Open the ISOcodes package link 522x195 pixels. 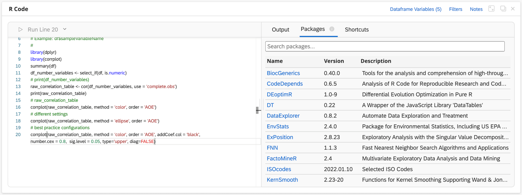279,169
